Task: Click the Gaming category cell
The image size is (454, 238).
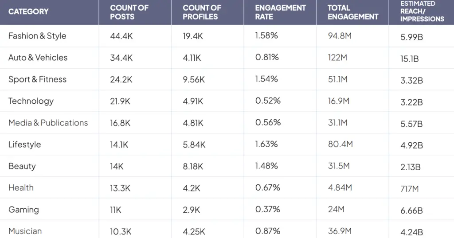Action: [x=24, y=210]
